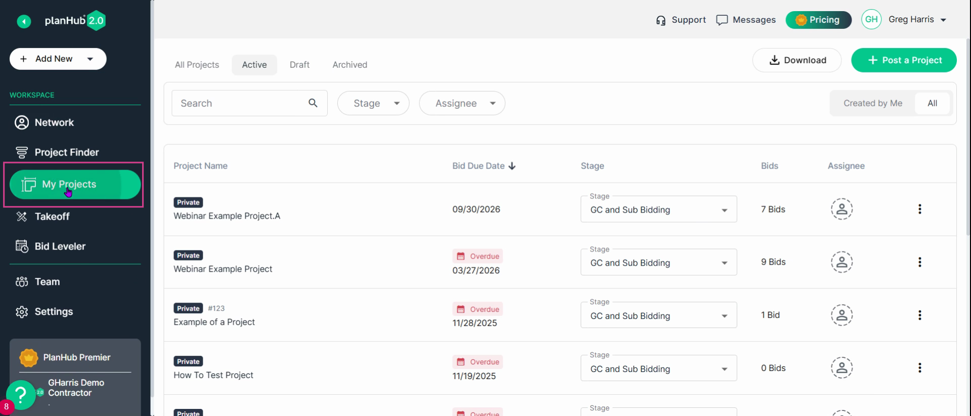Image resolution: width=971 pixels, height=416 pixels.
Task: Open more options for Example of a Project
Action: coord(919,315)
